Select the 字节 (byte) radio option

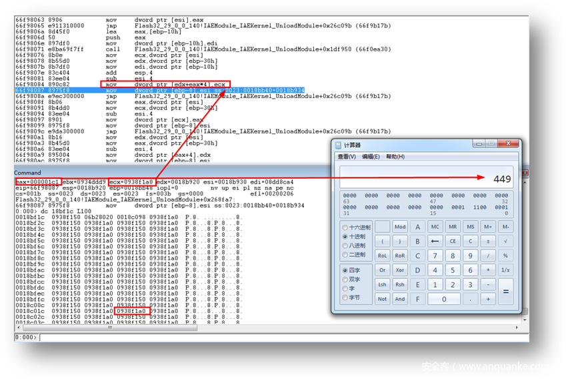coord(345,297)
